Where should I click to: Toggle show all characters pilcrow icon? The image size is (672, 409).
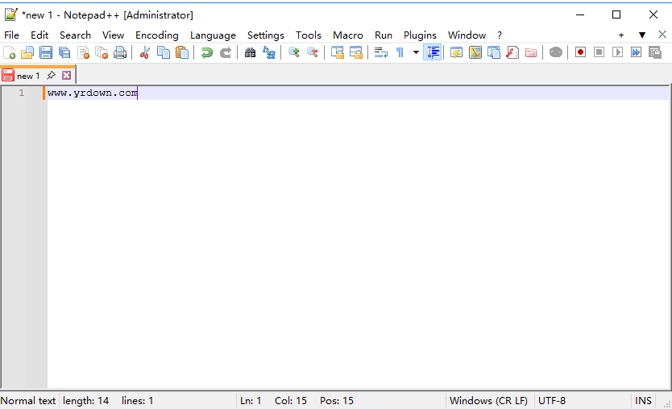click(x=400, y=52)
